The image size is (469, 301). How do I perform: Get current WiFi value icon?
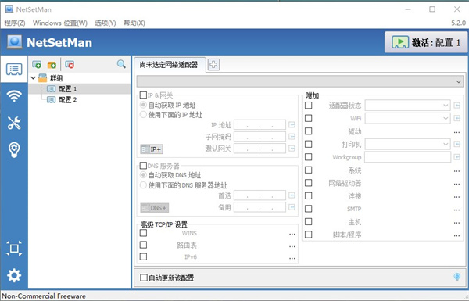[456, 118]
